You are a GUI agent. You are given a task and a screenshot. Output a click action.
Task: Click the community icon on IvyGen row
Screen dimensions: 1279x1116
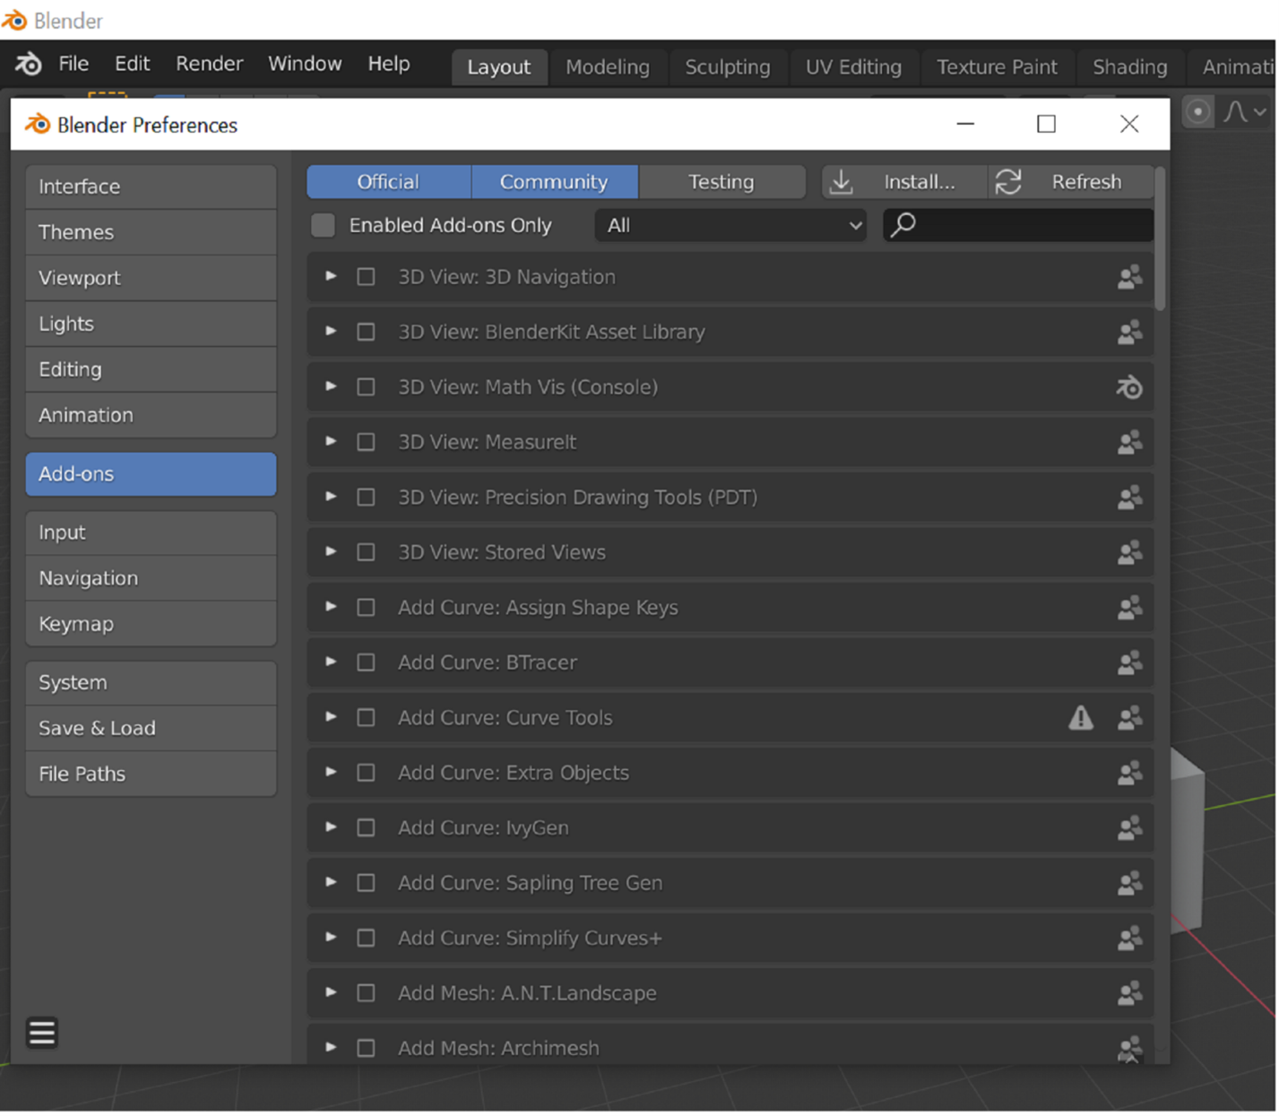click(x=1129, y=828)
